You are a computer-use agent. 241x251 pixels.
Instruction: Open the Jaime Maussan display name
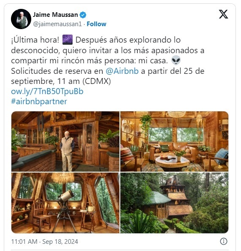coord(55,15)
